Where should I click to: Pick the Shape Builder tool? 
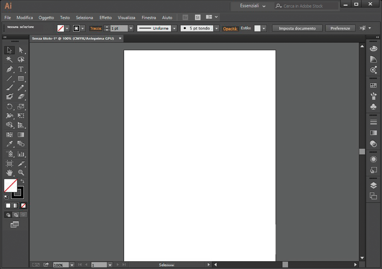[9, 125]
